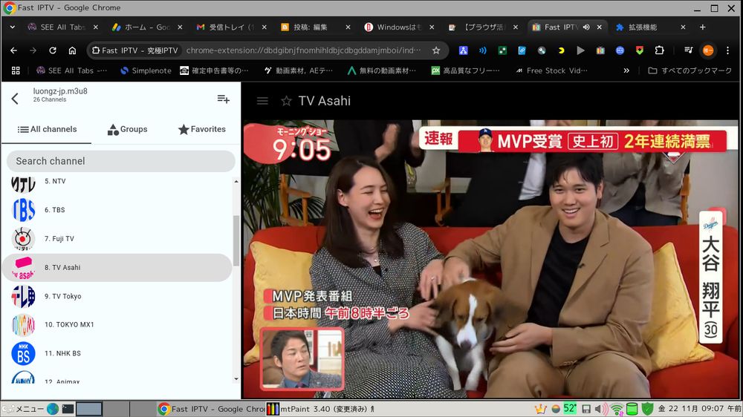Switch to the Gmail 受信トレイ tab

pyautogui.click(x=231, y=27)
